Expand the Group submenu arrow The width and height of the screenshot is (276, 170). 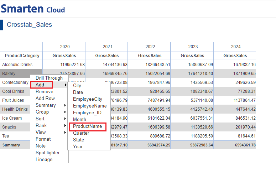65,112
